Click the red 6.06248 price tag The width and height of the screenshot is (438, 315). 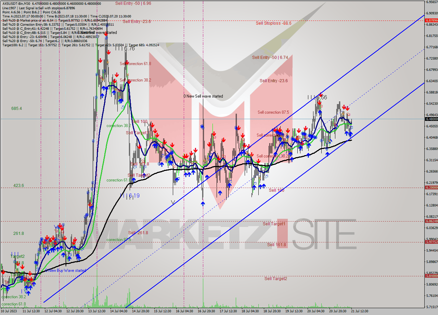(431, 221)
